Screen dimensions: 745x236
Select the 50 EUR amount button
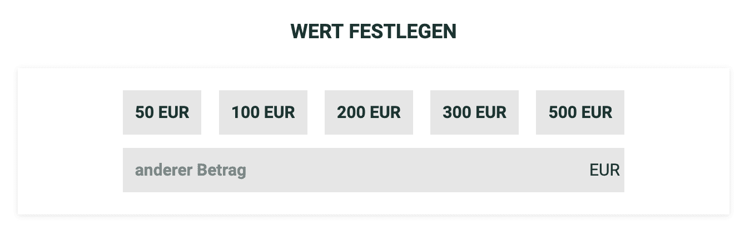162,112
